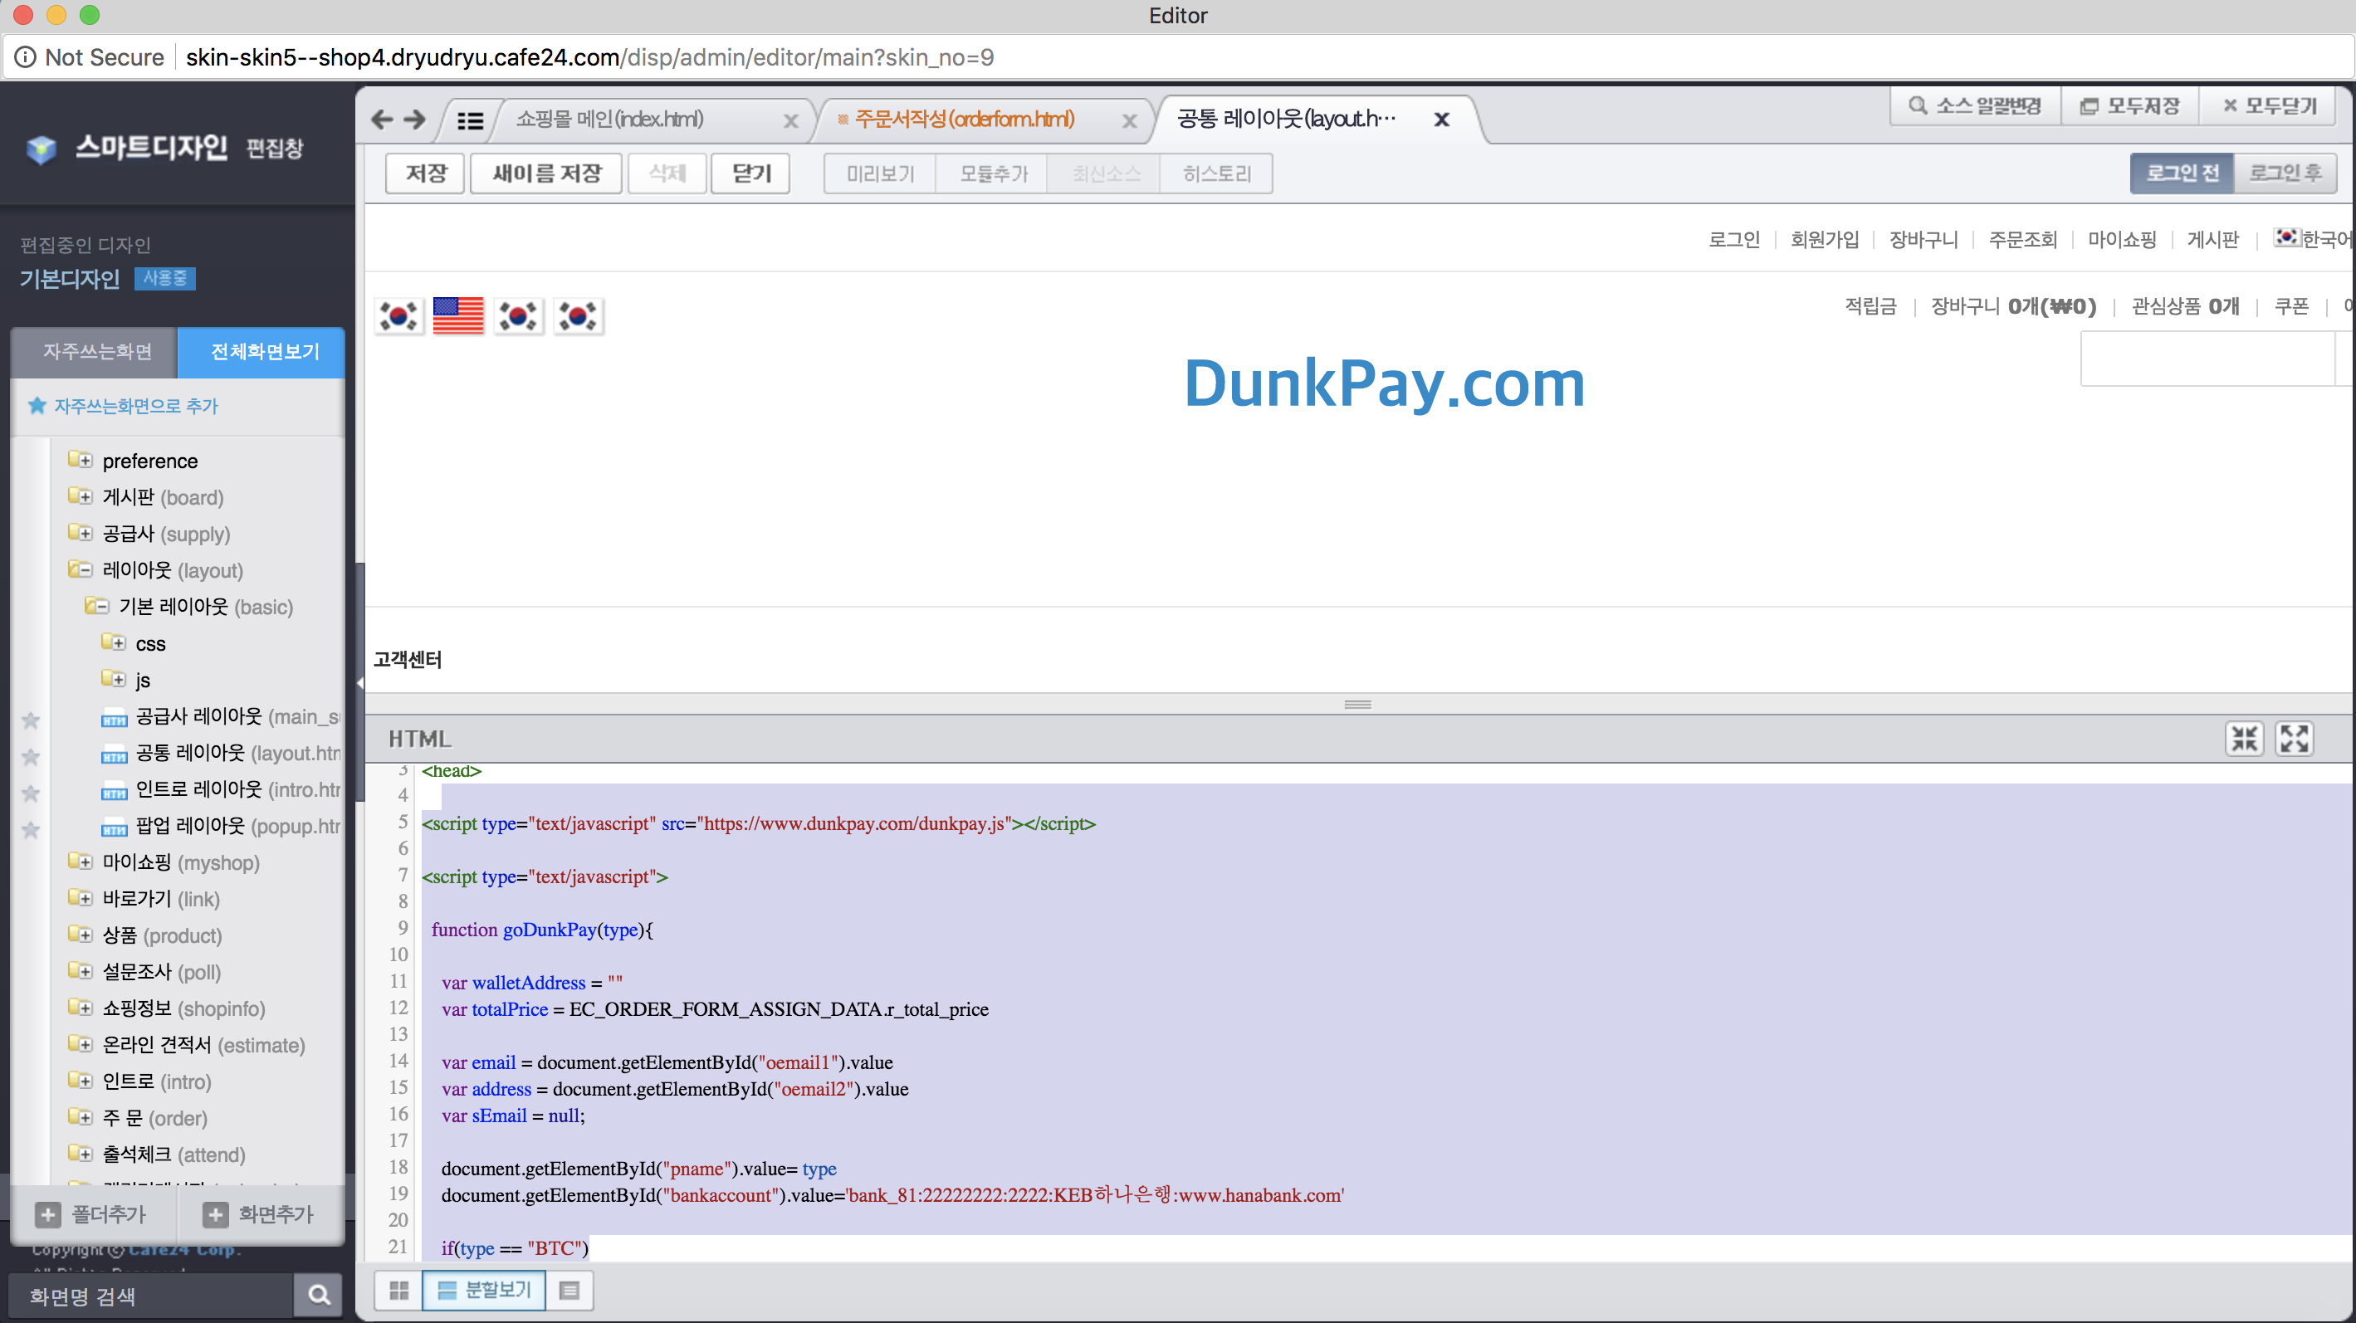Open the tab list icon

[x=470, y=120]
